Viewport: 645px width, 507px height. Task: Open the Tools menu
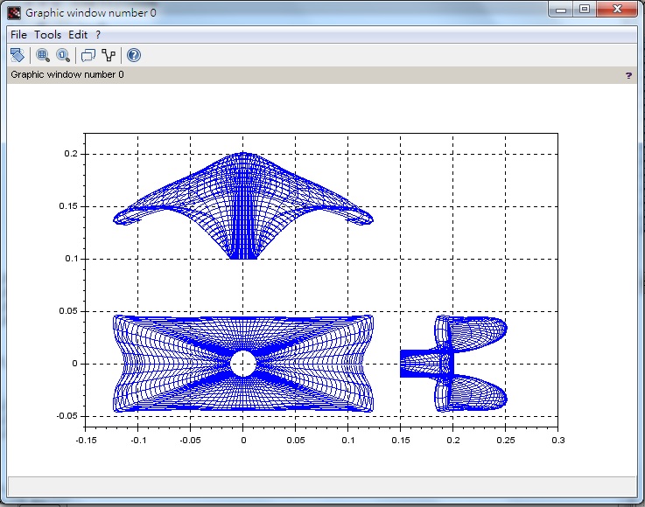(x=48, y=35)
